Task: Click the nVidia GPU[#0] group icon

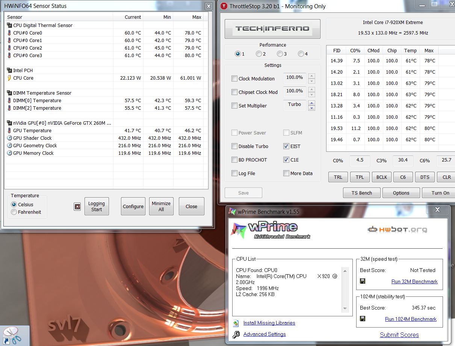Action: (x=9, y=123)
